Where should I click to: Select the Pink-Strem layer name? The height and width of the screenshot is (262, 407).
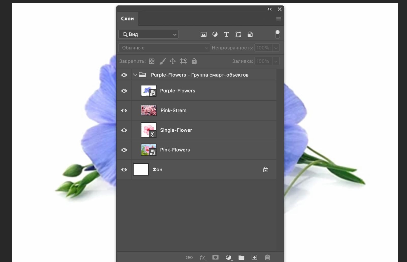click(x=173, y=110)
